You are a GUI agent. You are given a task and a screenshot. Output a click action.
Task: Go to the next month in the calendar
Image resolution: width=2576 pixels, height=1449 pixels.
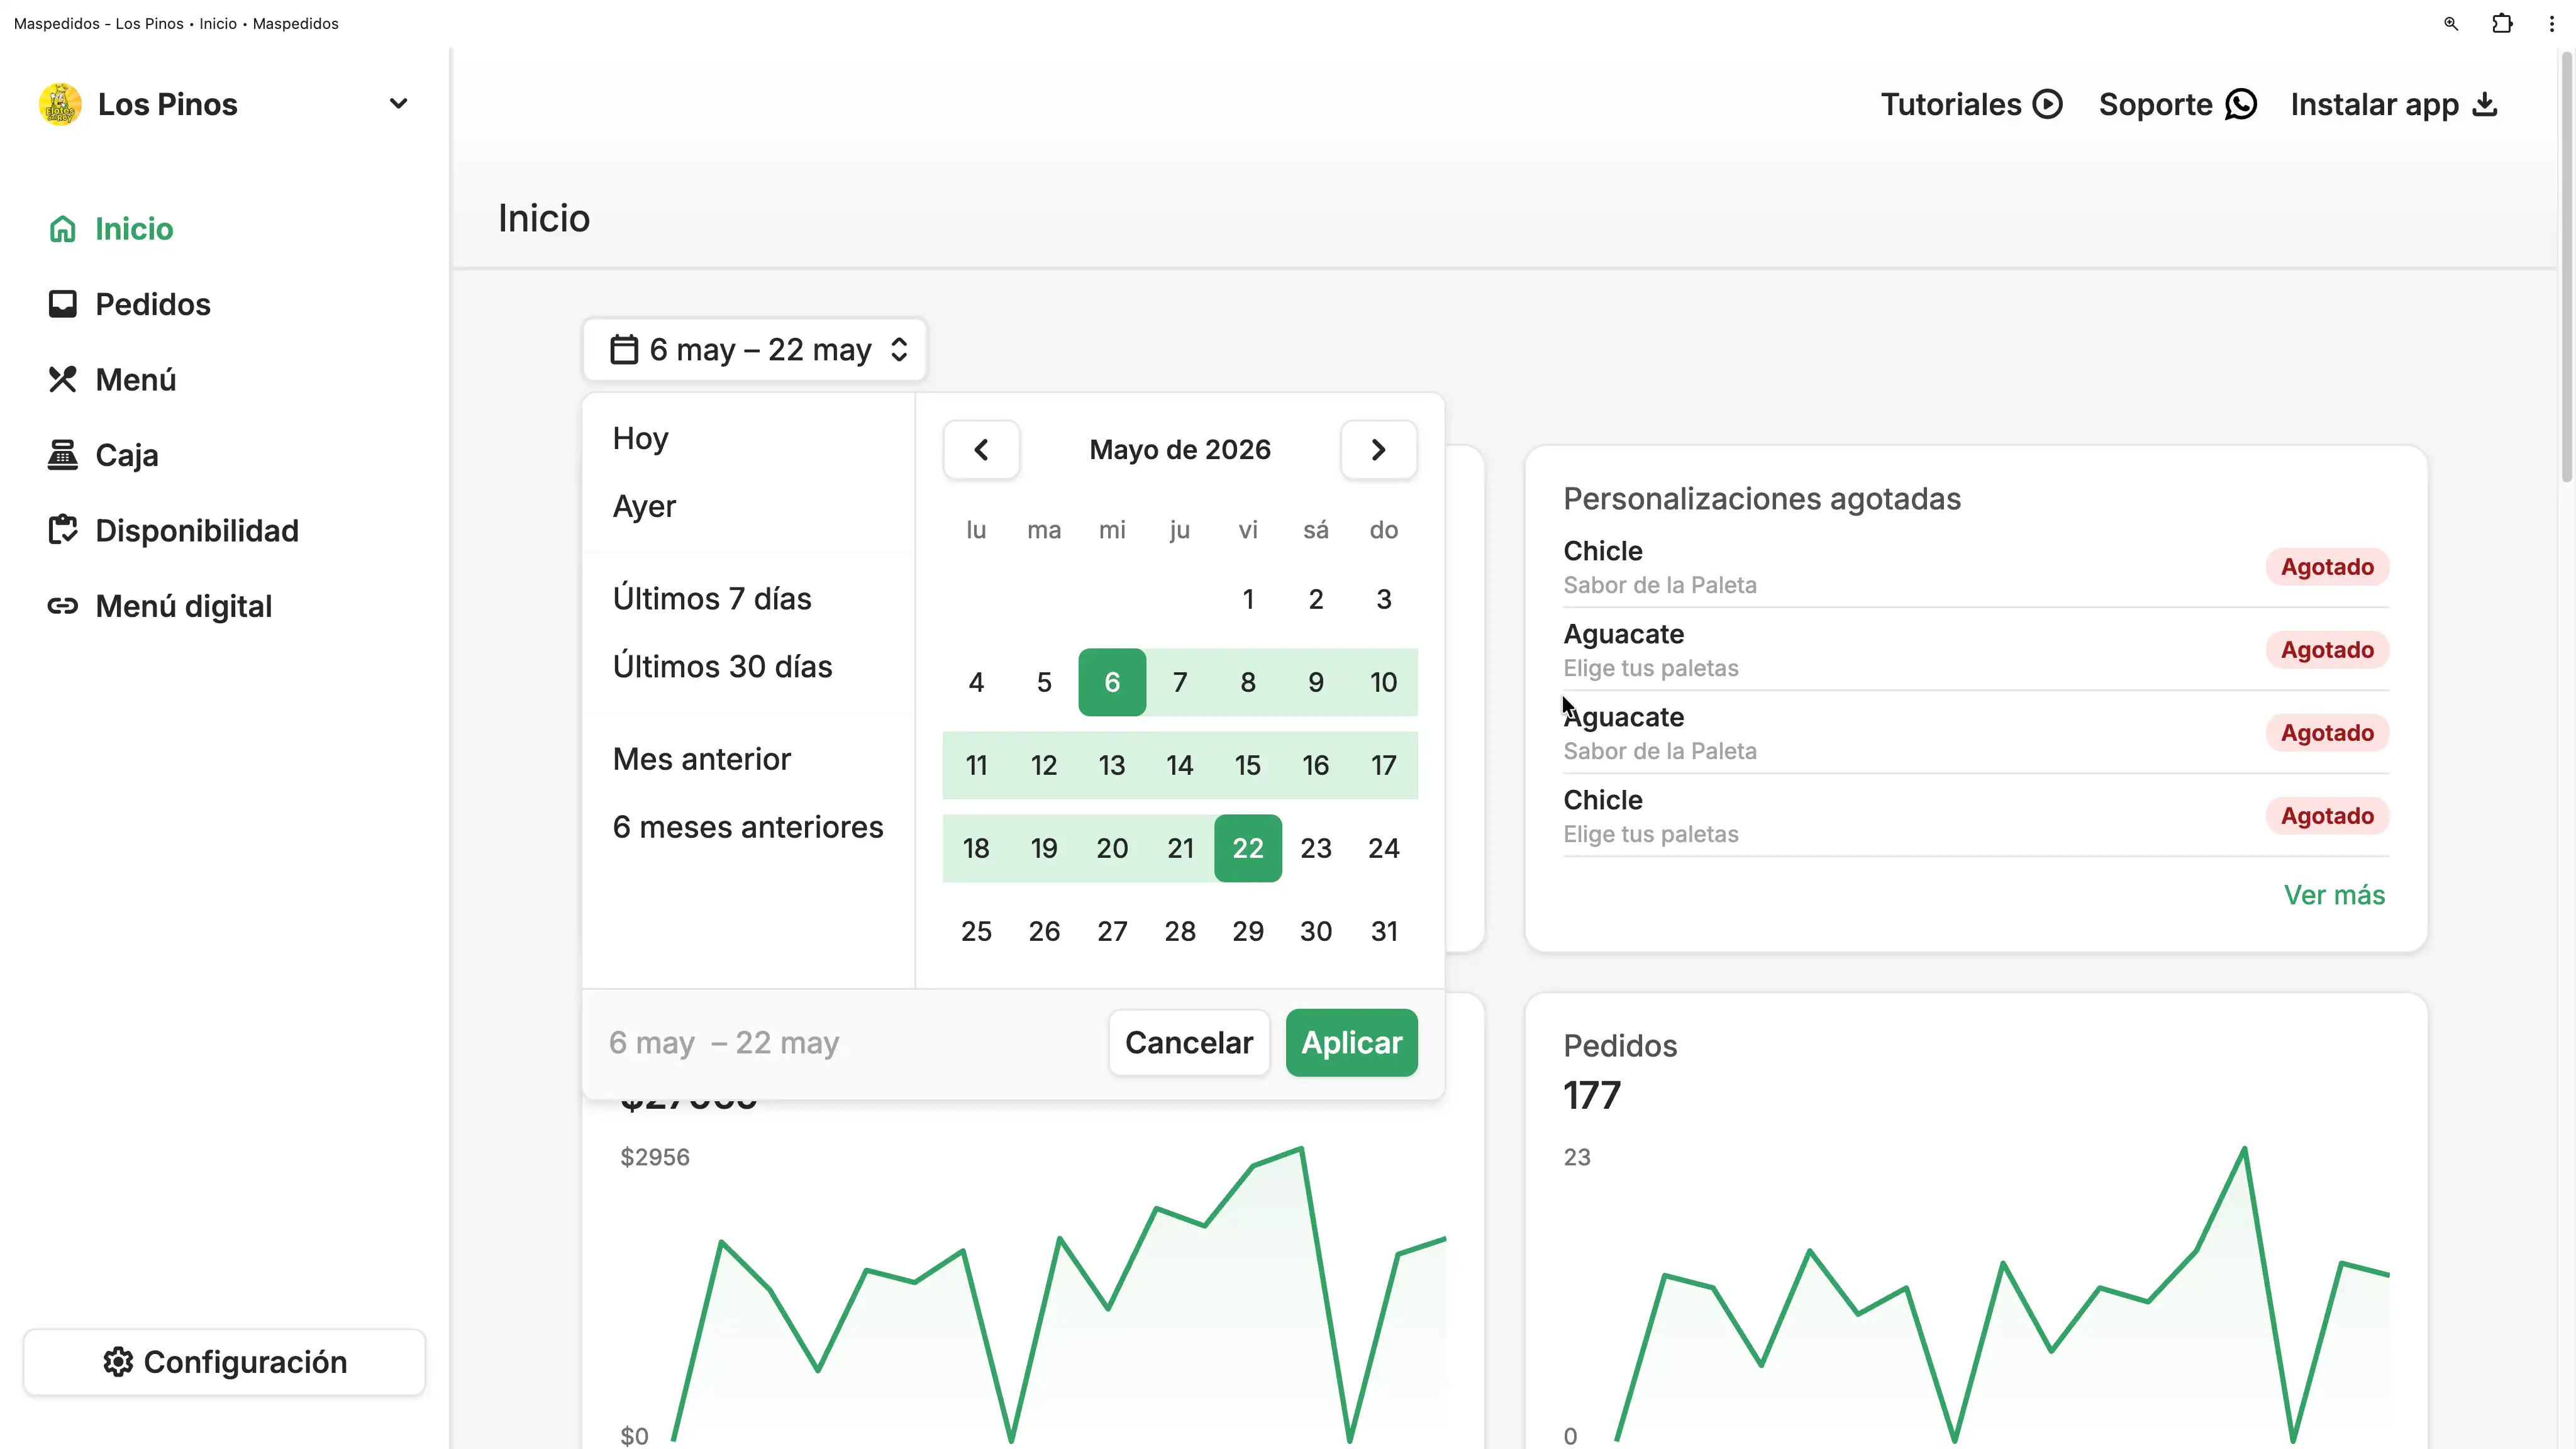pos(1378,450)
